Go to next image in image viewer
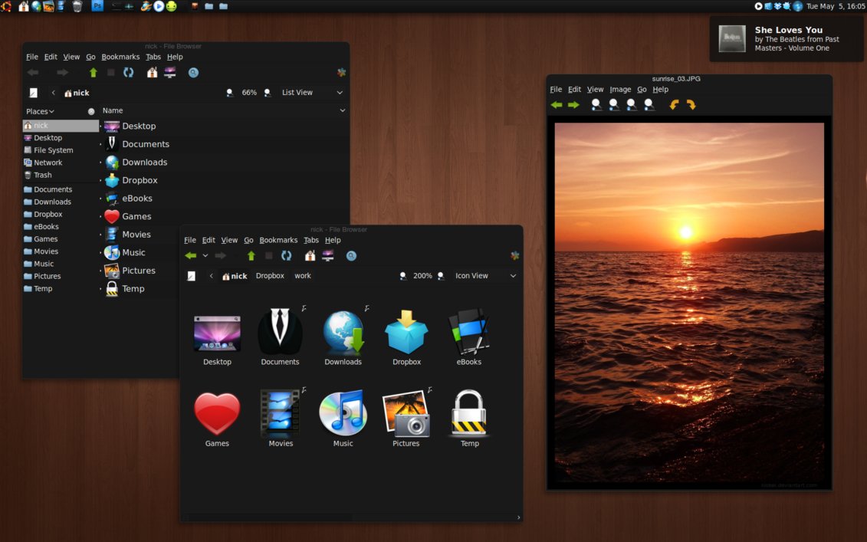Viewport: 867px width, 542px height. 573,105
